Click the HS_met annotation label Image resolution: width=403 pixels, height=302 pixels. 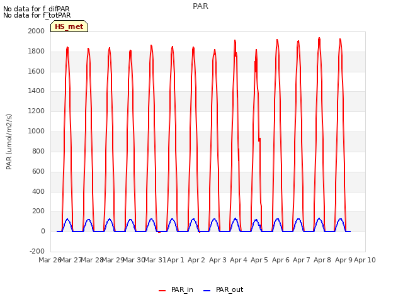click(69, 26)
